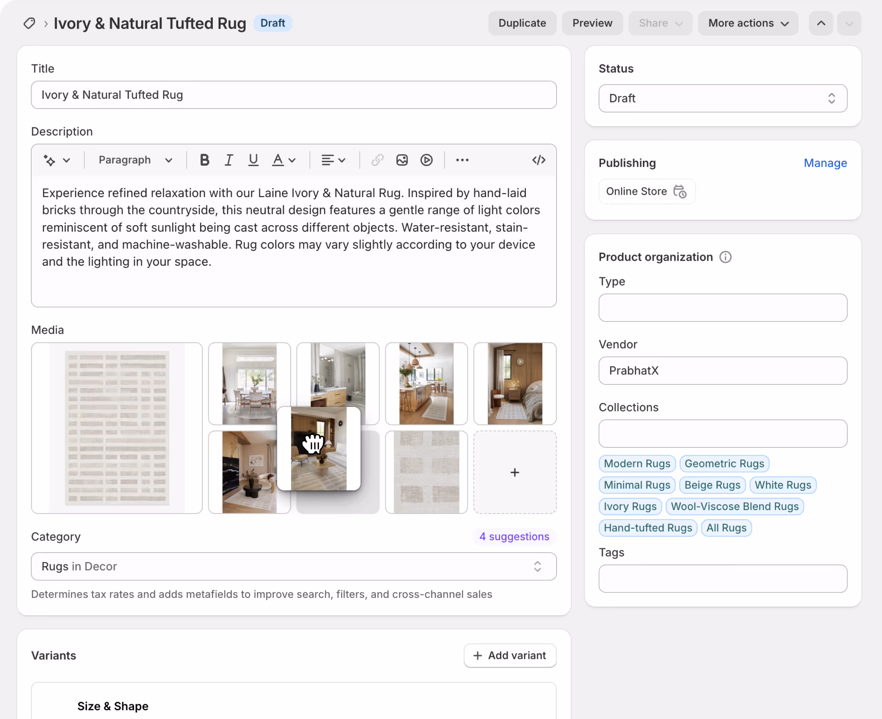Click the Duplicate button
The width and height of the screenshot is (882, 719).
click(x=522, y=23)
